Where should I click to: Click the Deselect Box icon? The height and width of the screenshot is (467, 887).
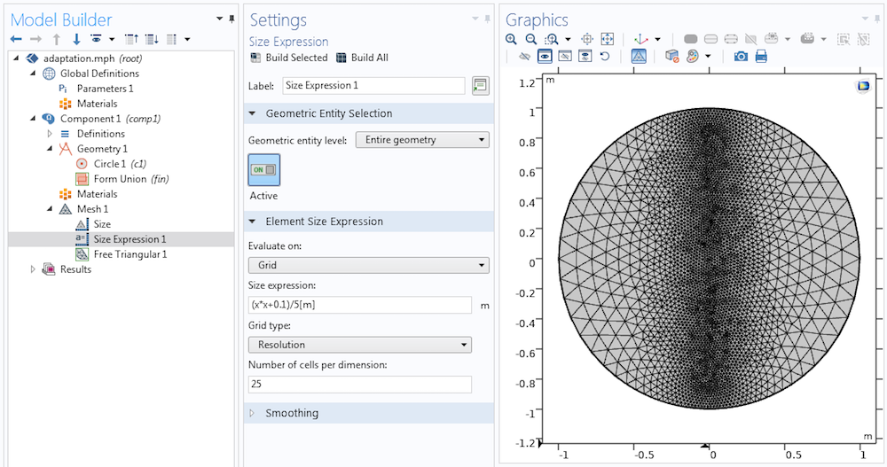tap(864, 39)
